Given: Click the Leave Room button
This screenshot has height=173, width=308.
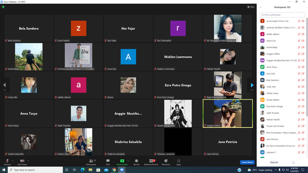Looking at the screenshot, I should 247,162.
